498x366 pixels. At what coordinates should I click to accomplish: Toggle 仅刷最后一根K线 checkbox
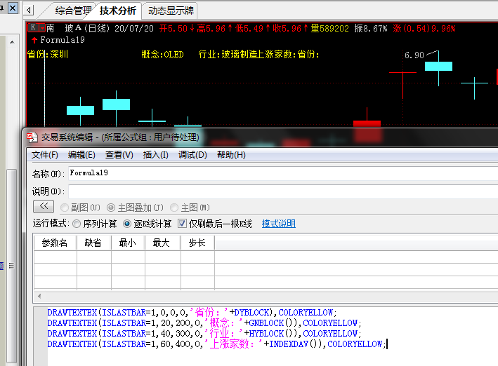(x=182, y=224)
